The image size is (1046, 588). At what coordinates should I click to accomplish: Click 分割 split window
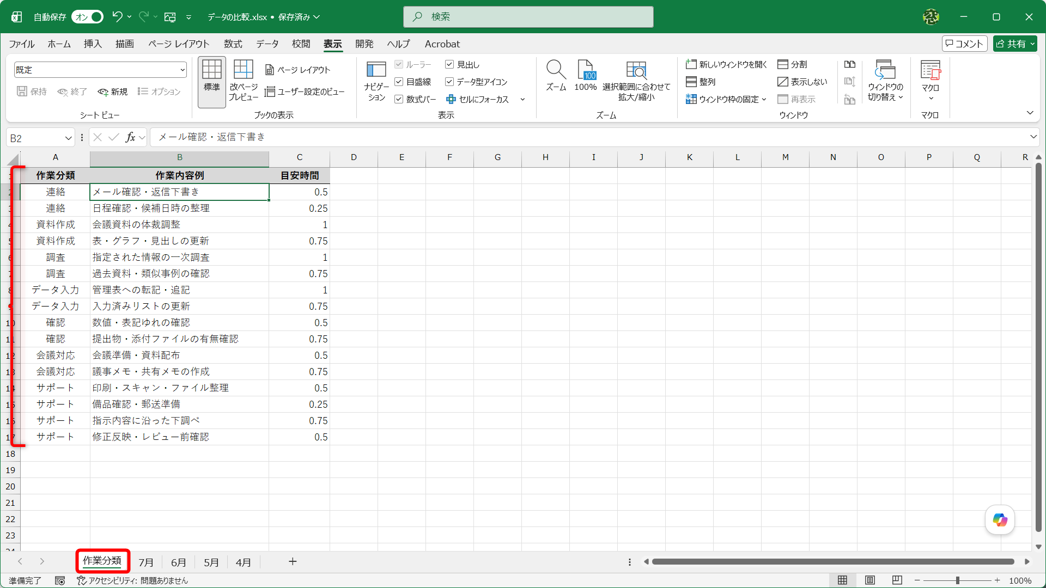792,65
